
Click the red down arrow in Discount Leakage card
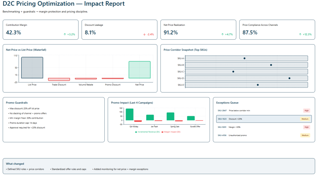click(144, 34)
